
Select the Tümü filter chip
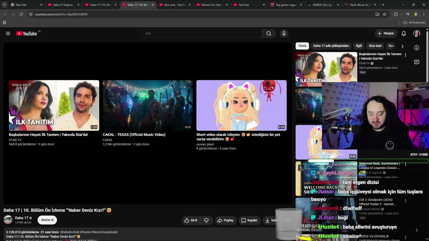point(302,46)
